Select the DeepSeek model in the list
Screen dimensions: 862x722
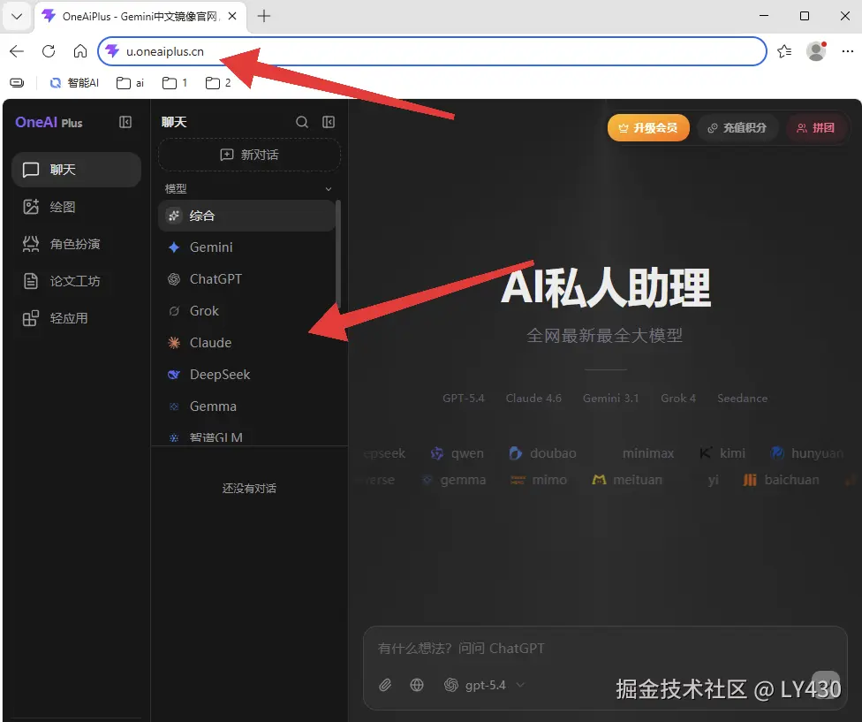[218, 374]
